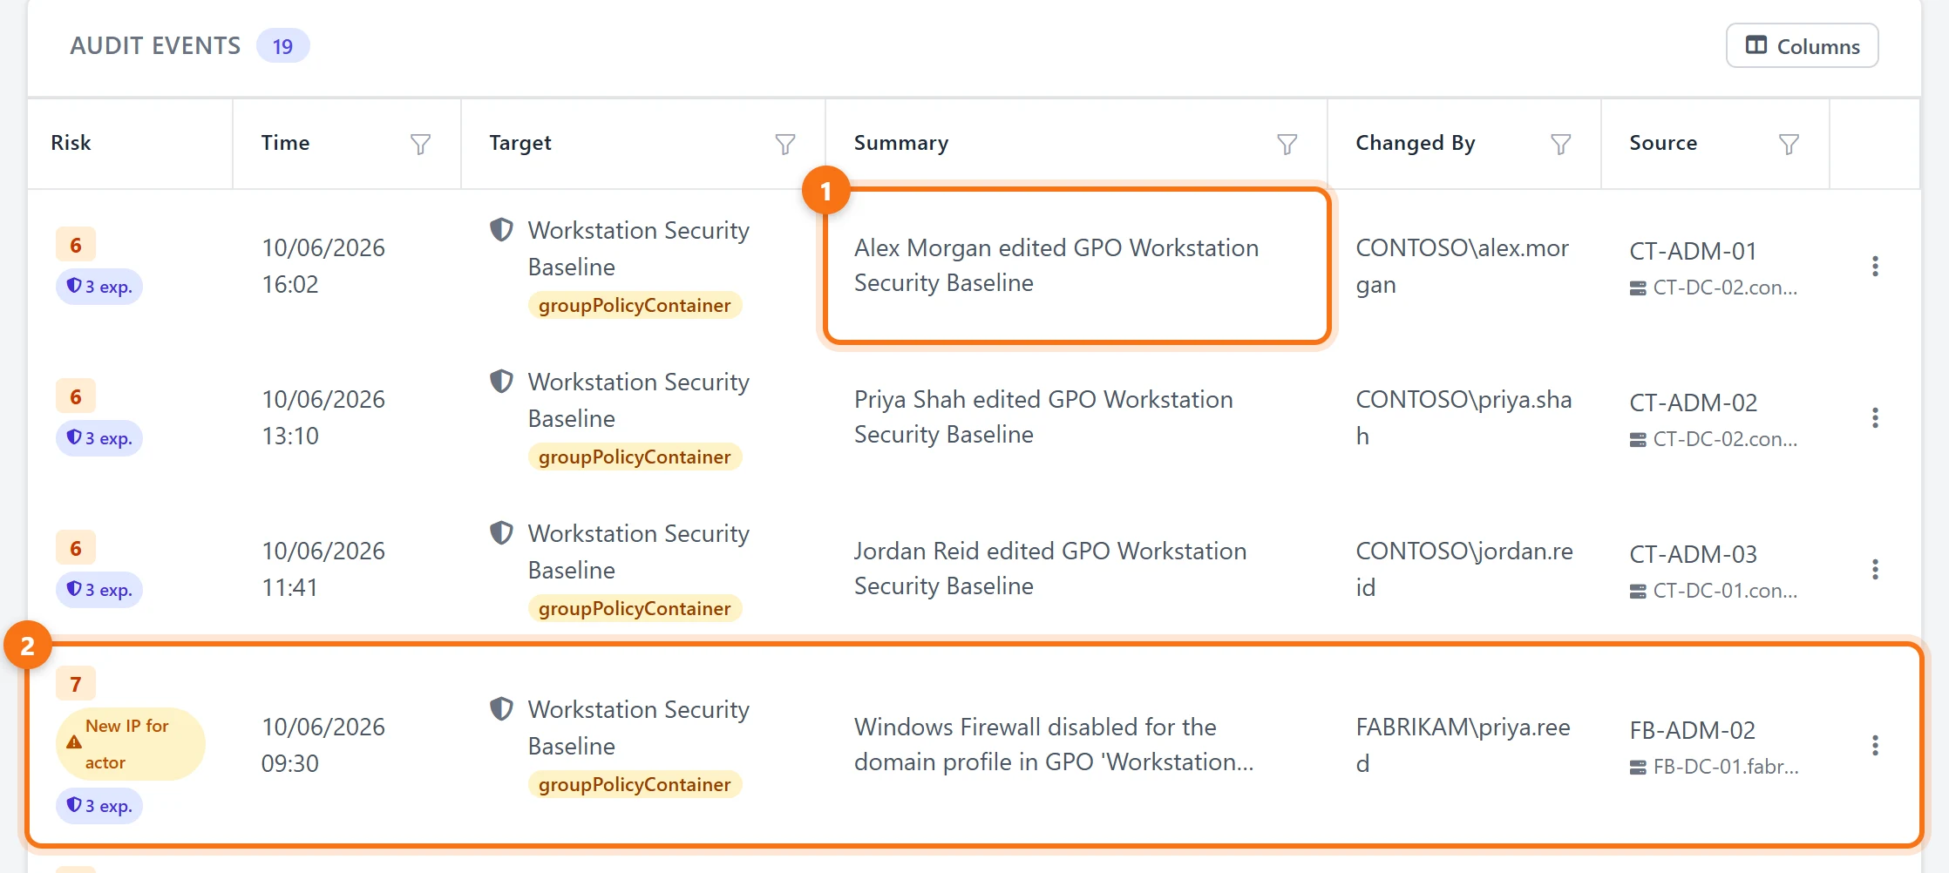
Task: Click source FB-ADM-02
Action: coord(1692,730)
